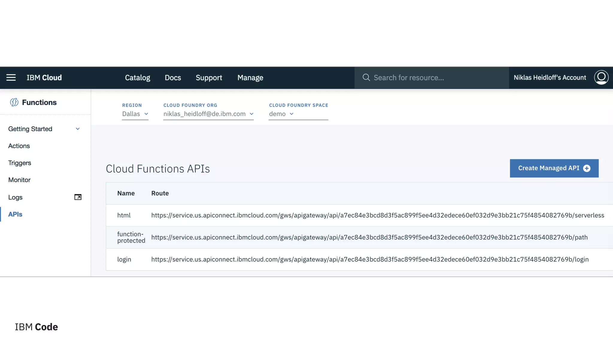Open the function-protected API row

tap(131, 237)
